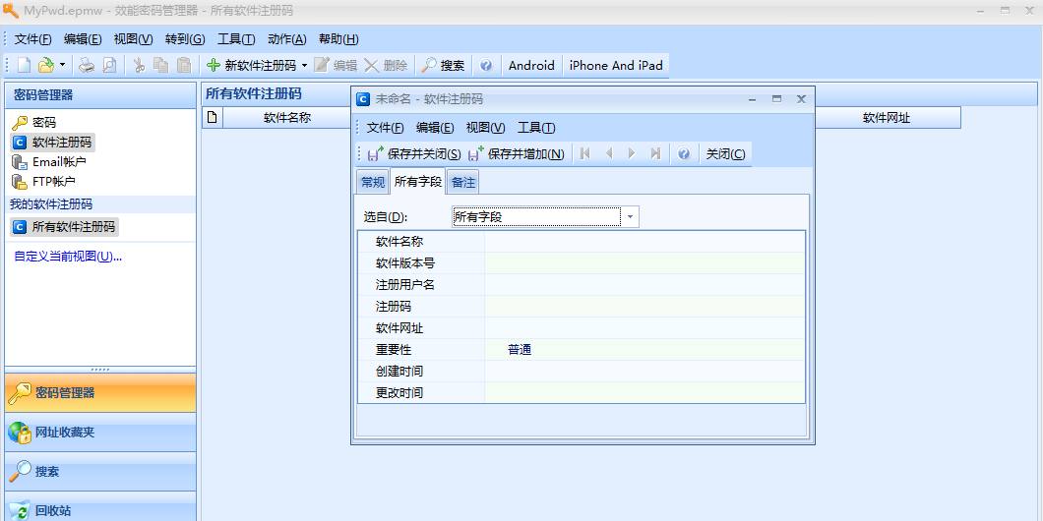The image size is (1043, 521).
Task: Open dialog 文件(F) menu
Action: pyautogui.click(x=385, y=128)
